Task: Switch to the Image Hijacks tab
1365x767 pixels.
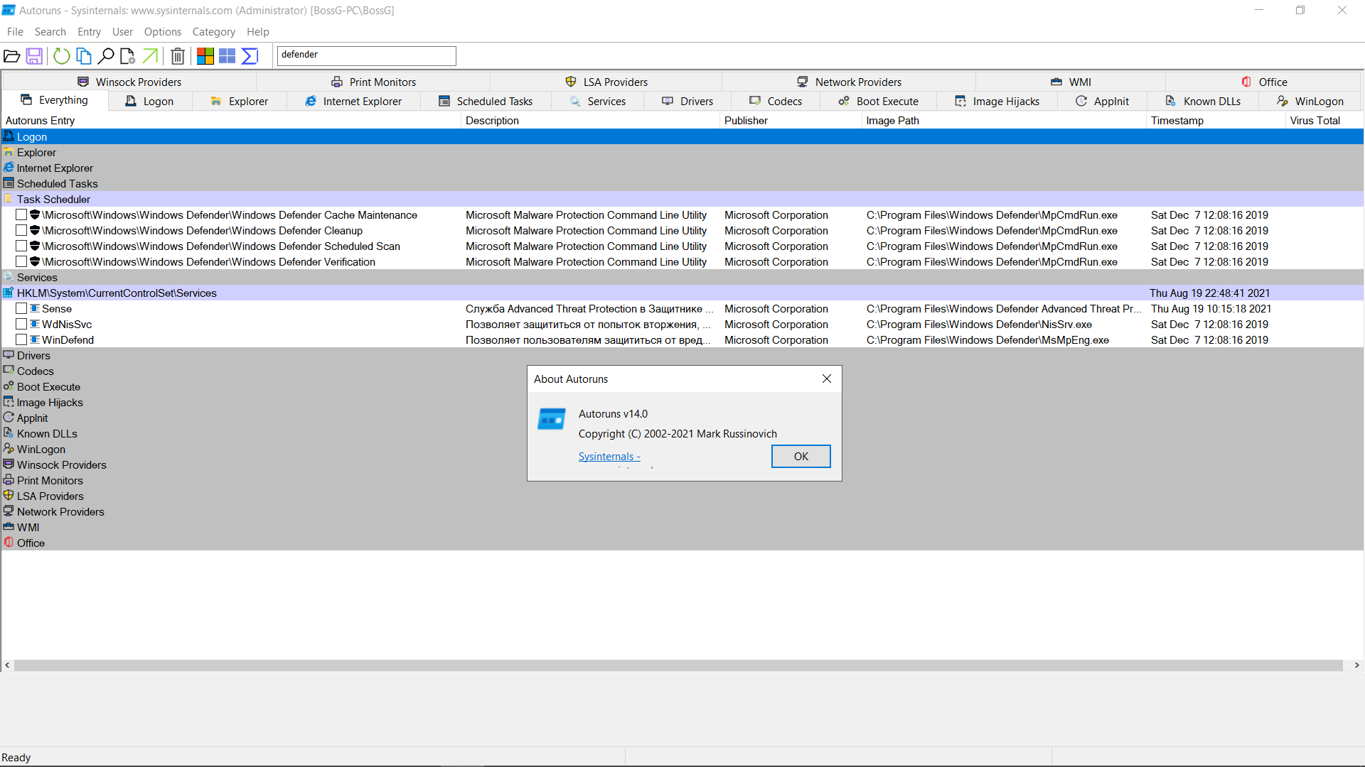Action: pyautogui.click(x=997, y=102)
